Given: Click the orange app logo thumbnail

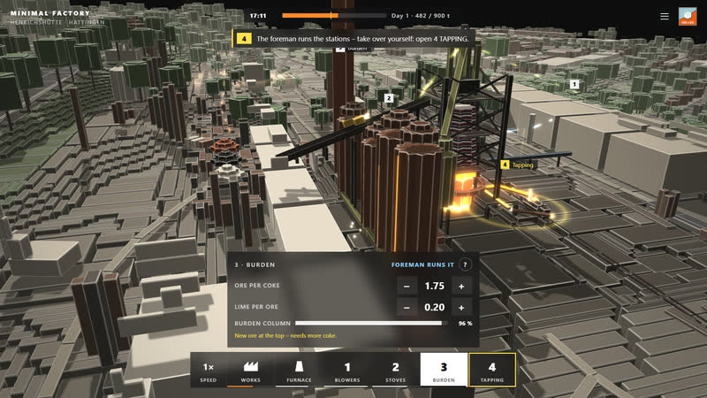Looking at the screenshot, I should pyautogui.click(x=688, y=16).
